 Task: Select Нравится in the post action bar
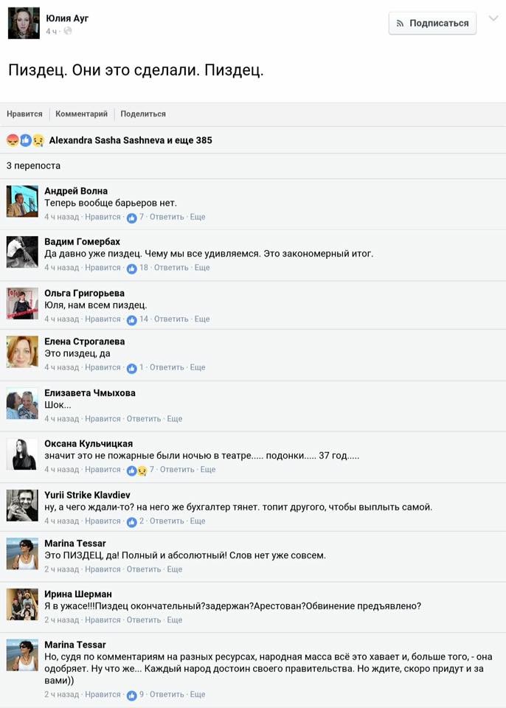coord(24,114)
